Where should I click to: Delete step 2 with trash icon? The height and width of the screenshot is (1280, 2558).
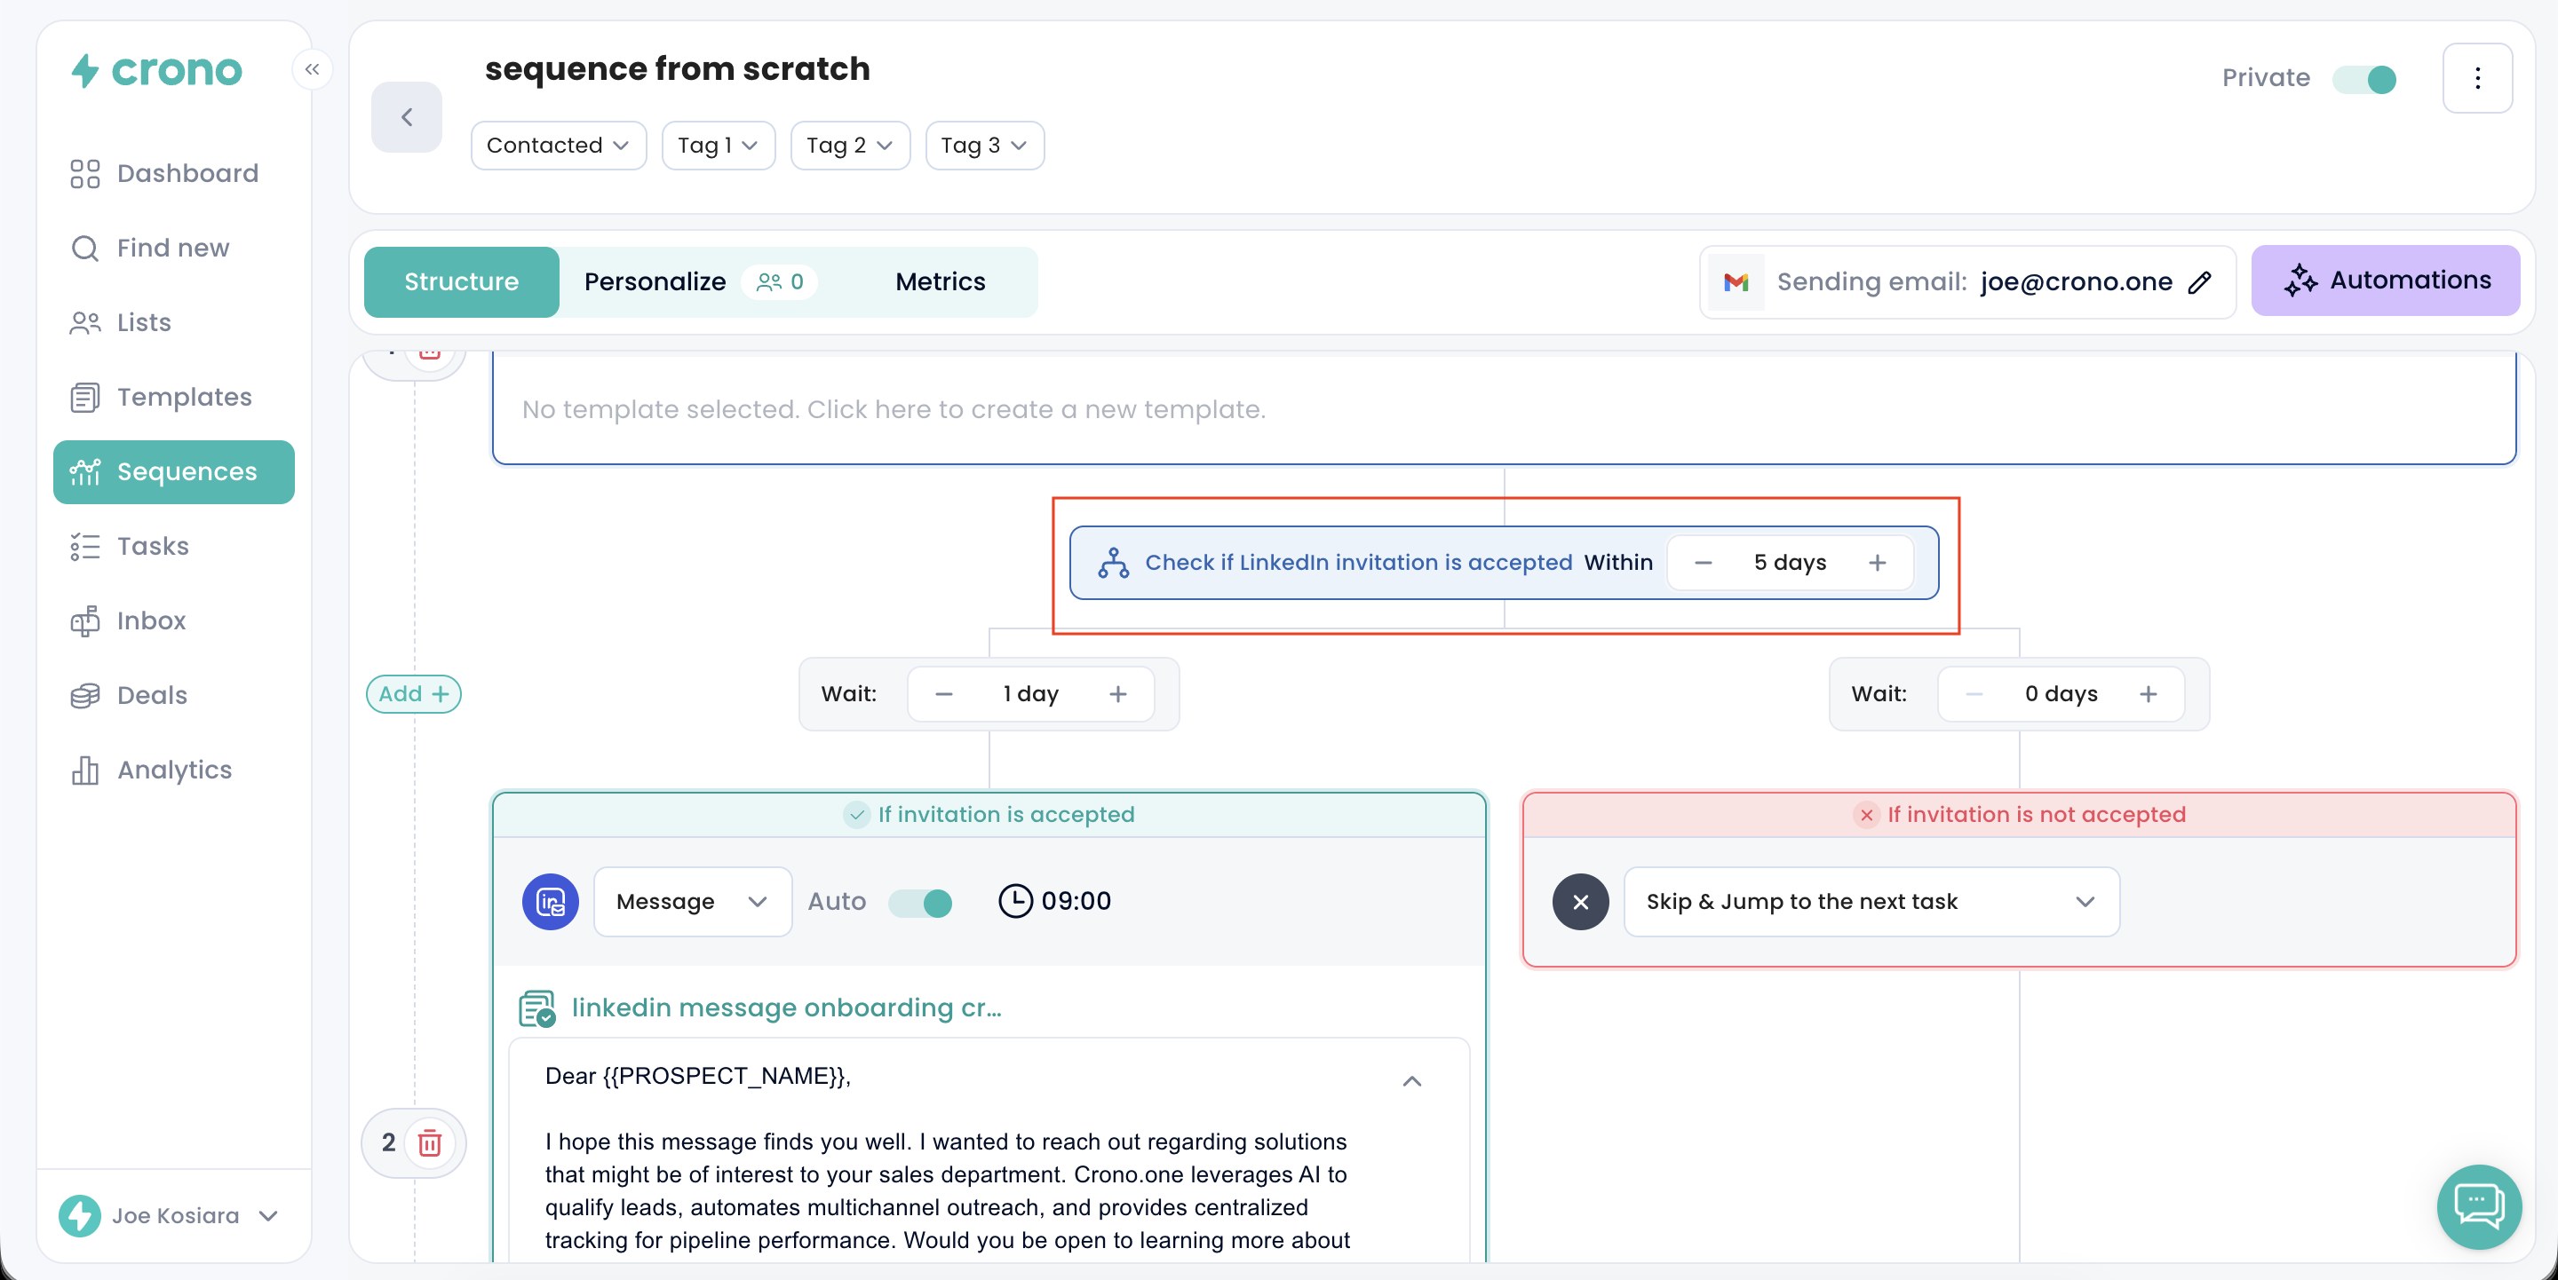pos(430,1143)
